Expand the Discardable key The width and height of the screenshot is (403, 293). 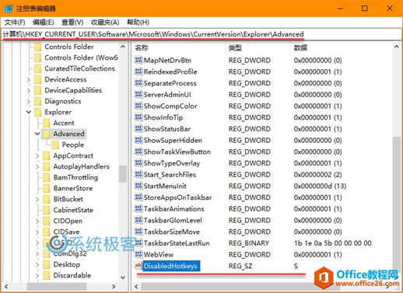[x=37, y=275]
